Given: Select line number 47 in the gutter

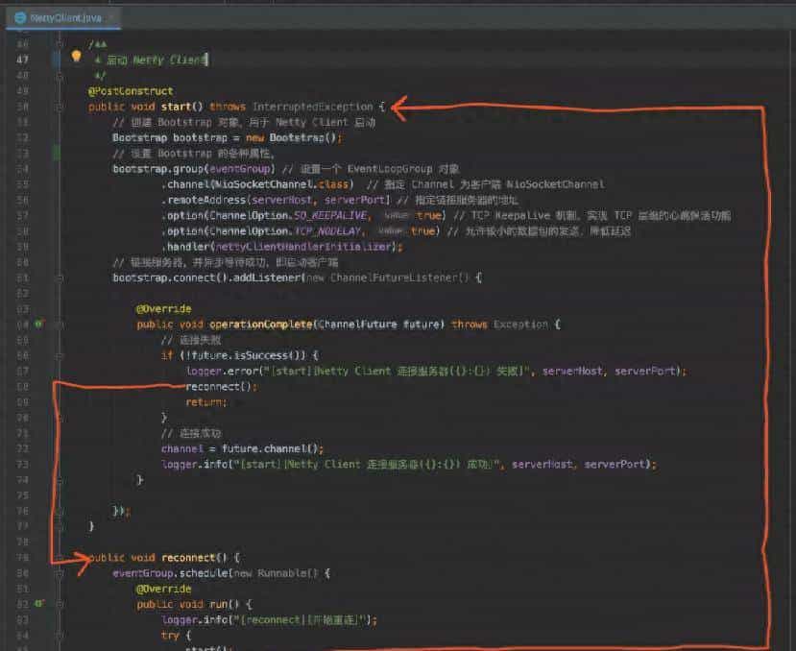Looking at the screenshot, I should [22, 60].
